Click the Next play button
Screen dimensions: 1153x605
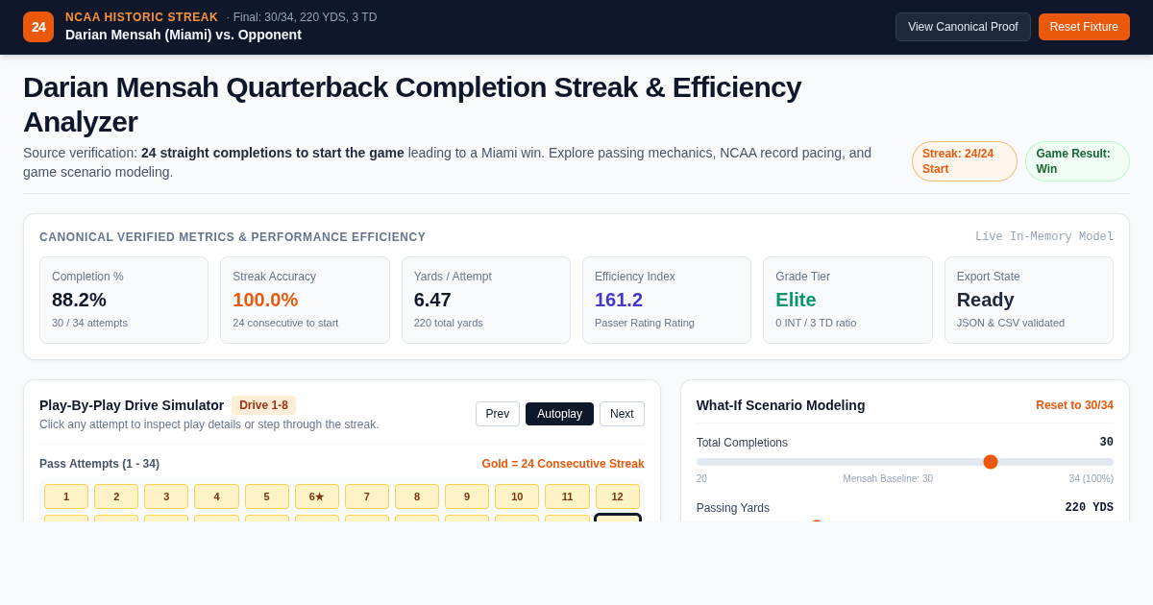coord(622,414)
